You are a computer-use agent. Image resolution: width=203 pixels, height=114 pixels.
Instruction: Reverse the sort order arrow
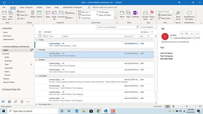tap(152, 32)
